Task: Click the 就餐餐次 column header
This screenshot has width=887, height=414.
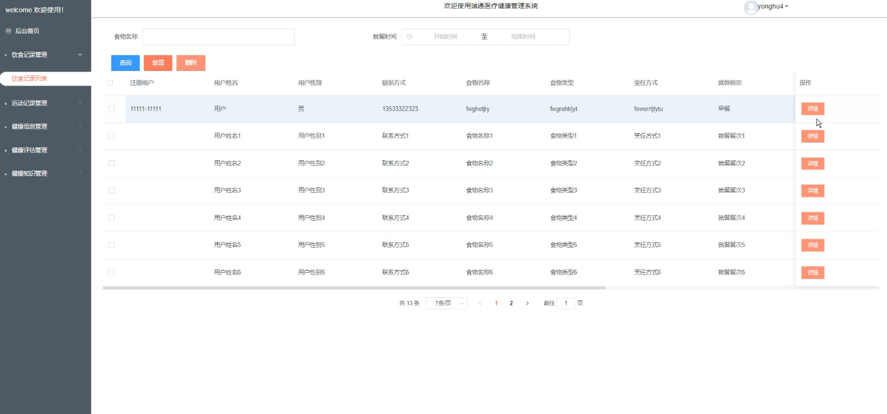Action: 730,82
